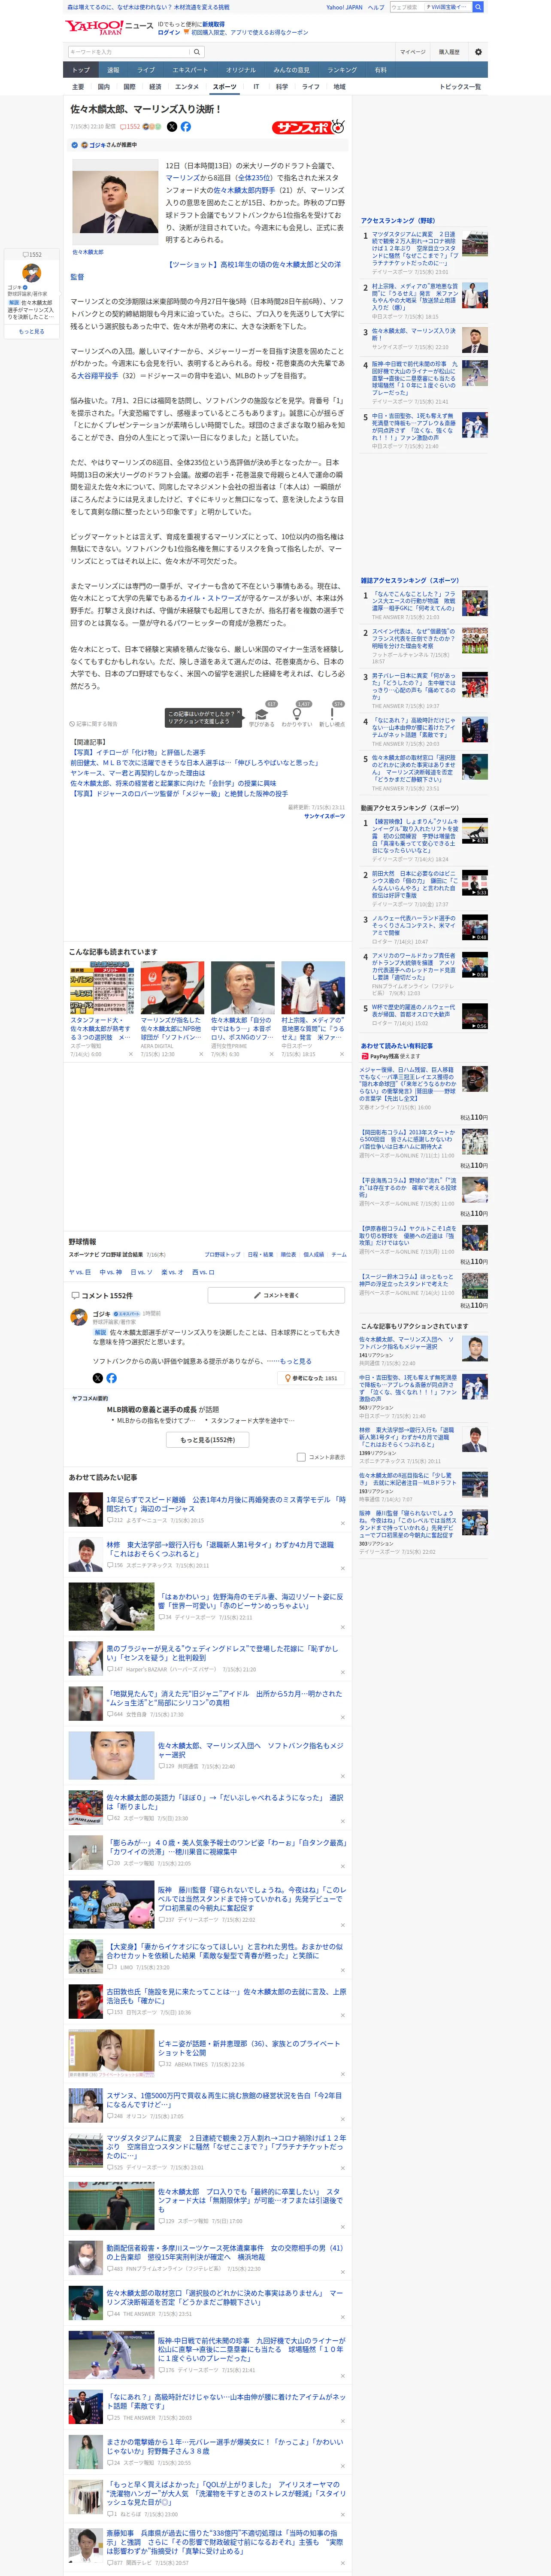Click トピックス一覧 link
The width and height of the screenshot is (551, 2576).
[461, 87]
